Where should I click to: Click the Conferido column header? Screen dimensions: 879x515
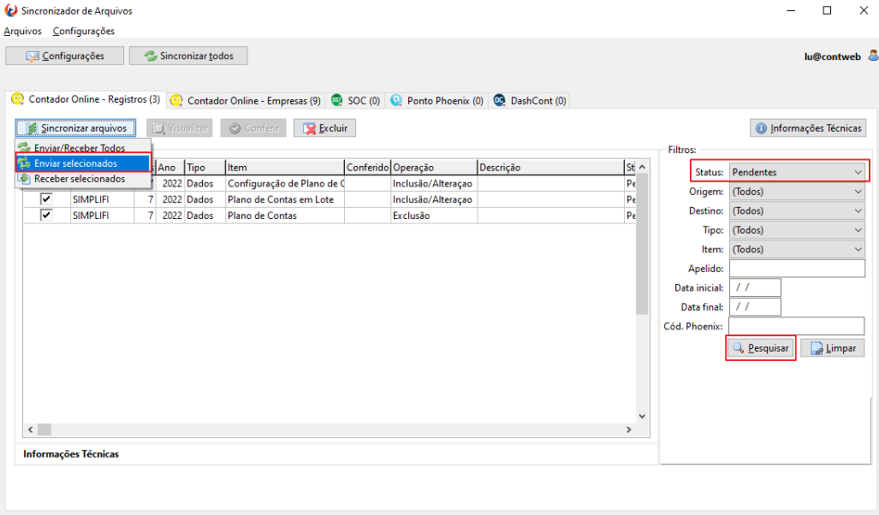click(x=368, y=167)
